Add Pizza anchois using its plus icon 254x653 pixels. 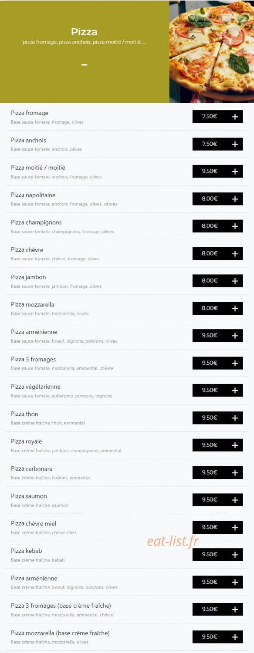tap(235, 144)
